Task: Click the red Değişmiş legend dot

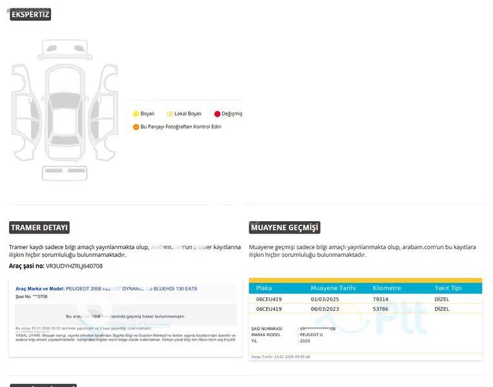Action: [217, 114]
